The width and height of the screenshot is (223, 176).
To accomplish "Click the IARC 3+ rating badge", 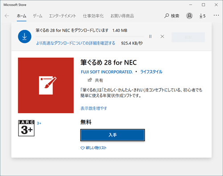I will tap(26, 128).
